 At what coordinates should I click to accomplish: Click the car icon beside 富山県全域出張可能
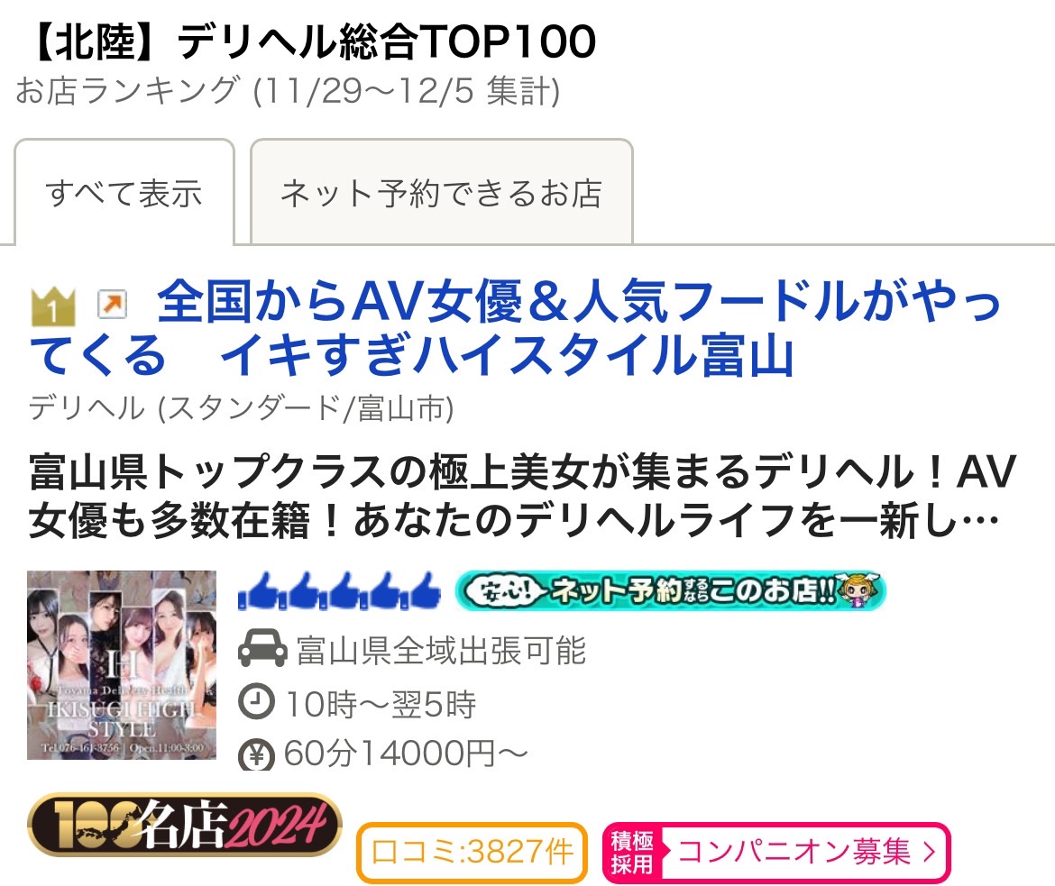coord(262,649)
